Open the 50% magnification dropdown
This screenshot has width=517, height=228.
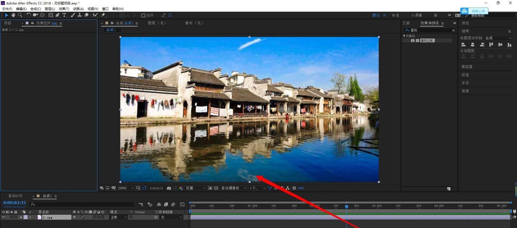click(125, 188)
